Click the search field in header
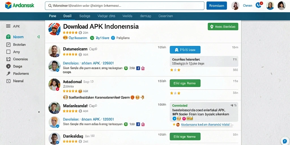Image resolution: width=290 pixels, height=145 pixels. pos(125,6)
